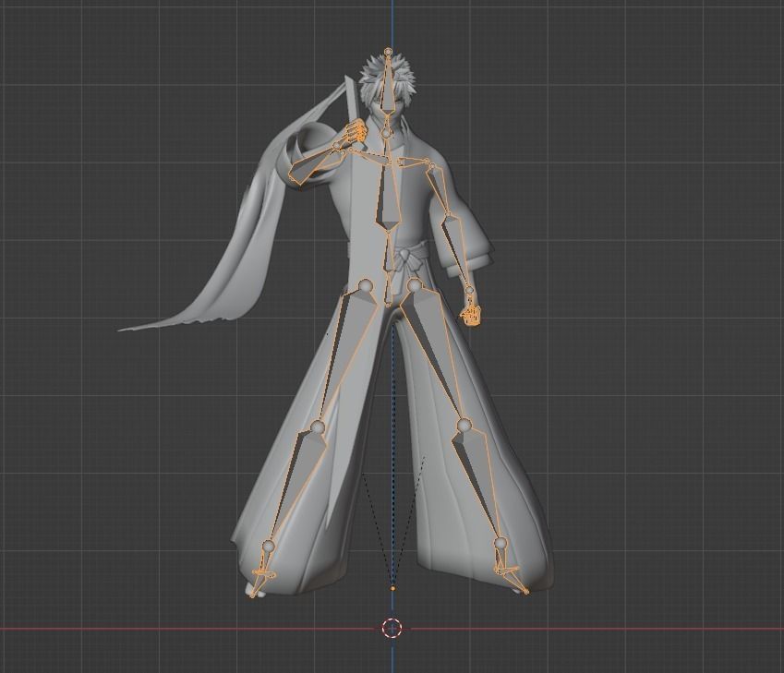Click the hip joint sphere on screen left
Image resolution: width=784 pixels, height=673 pixels.
point(366,286)
